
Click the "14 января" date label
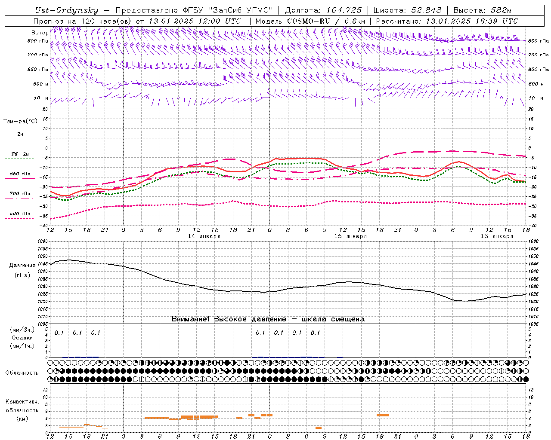[x=204, y=236]
